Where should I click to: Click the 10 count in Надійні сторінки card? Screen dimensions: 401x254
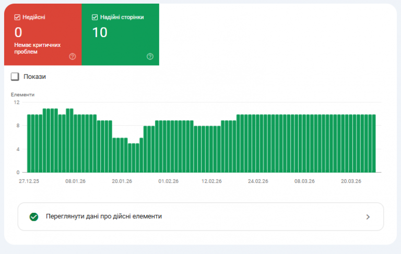click(100, 32)
